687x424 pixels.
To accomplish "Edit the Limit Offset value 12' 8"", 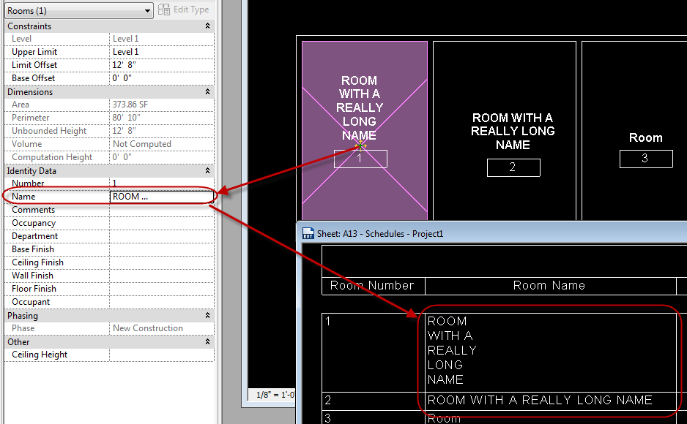I will pos(161,64).
